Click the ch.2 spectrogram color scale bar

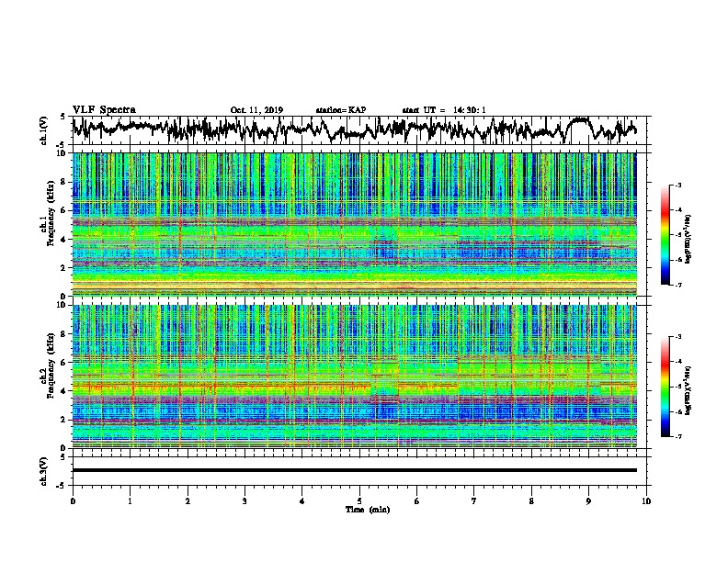[x=665, y=387]
